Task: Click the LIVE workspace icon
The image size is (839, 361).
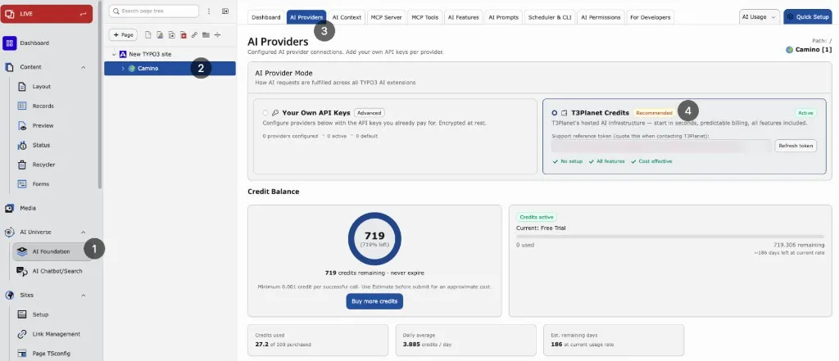Action: [x=10, y=14]
